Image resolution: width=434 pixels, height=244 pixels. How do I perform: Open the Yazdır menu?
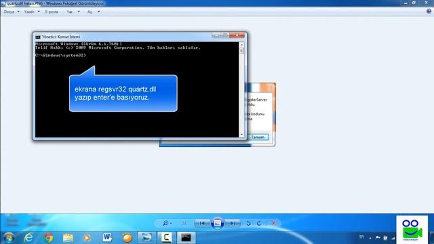pyautogui.click(x=29, y=12)
